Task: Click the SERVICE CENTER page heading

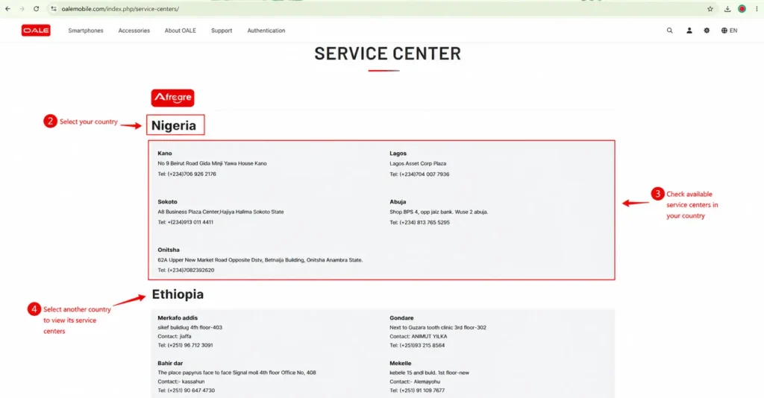Action: pos(387,54)
